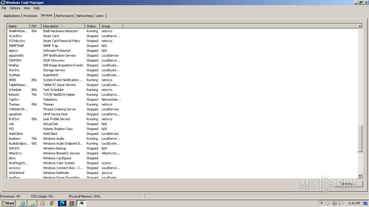Select the wcncsvc service row
369x207 pixels.
coord(65,168)
